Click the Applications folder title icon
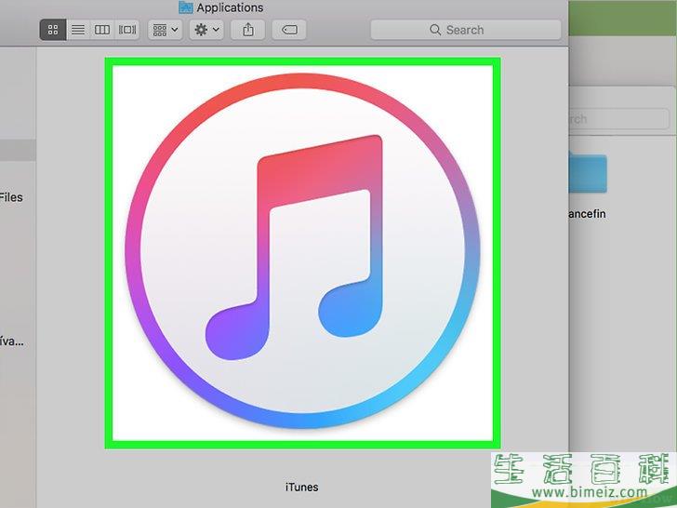The height and width of the screenshot is (508, 677). (186, 7)
